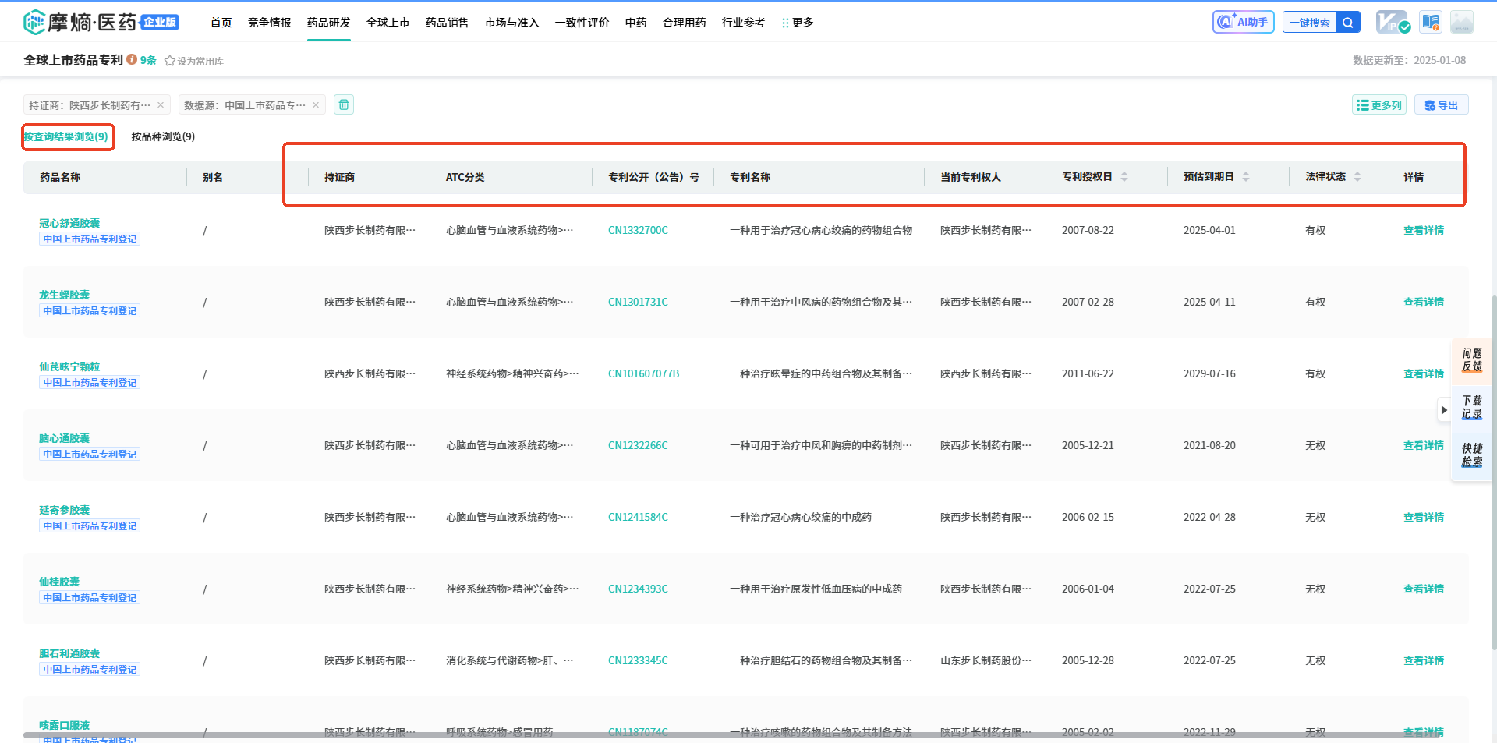Image resolution: width=1497 pixels, height=743 pixels.
Task: Remove the 持证商 filter chip
Action: [x=161, y=105]
